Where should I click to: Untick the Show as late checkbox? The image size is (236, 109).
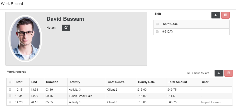pos(189,73)
